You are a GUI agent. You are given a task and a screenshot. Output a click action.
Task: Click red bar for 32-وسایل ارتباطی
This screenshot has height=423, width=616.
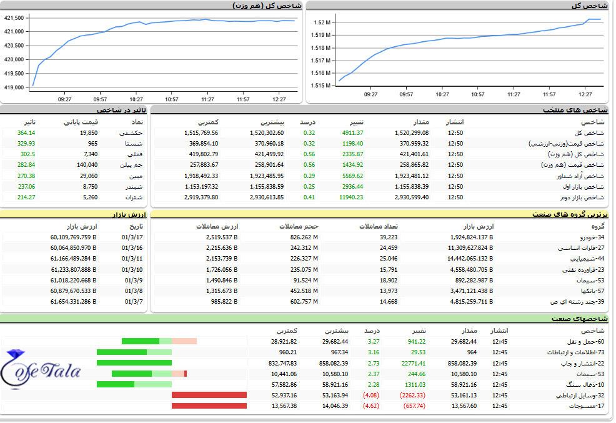pyautogui.click(x=209, y=395)
